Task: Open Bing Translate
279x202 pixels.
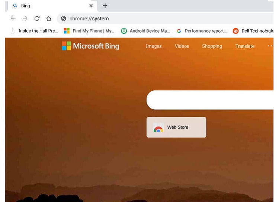Action: point(245,46)
